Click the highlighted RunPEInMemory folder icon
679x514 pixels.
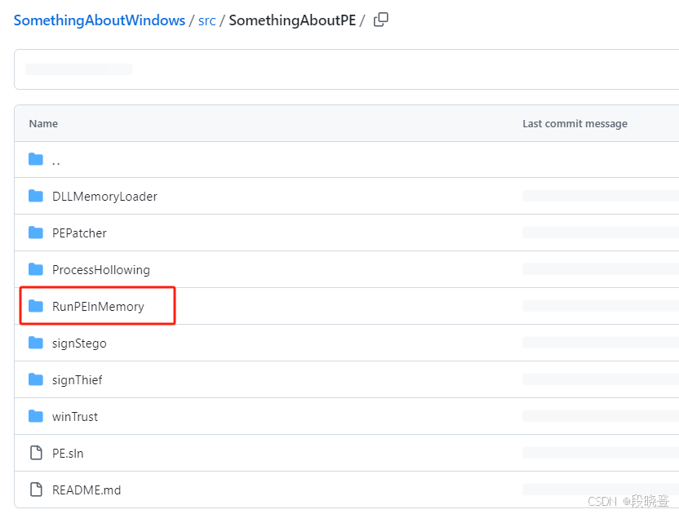point(36,306)
